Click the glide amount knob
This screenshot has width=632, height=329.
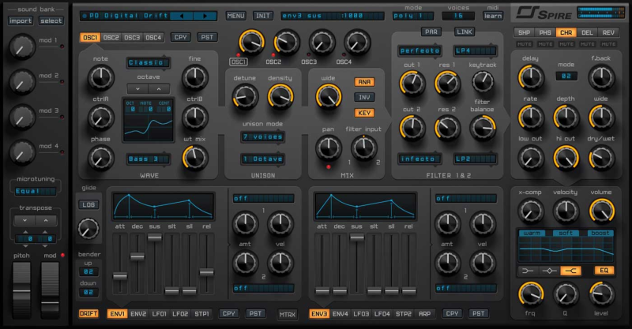coord(88,228)
